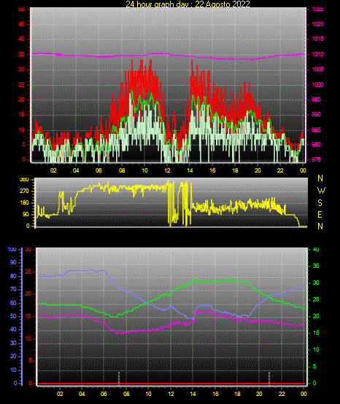Select the compass letter W label
Screen dimensions: 340x404
click(321, 191)
